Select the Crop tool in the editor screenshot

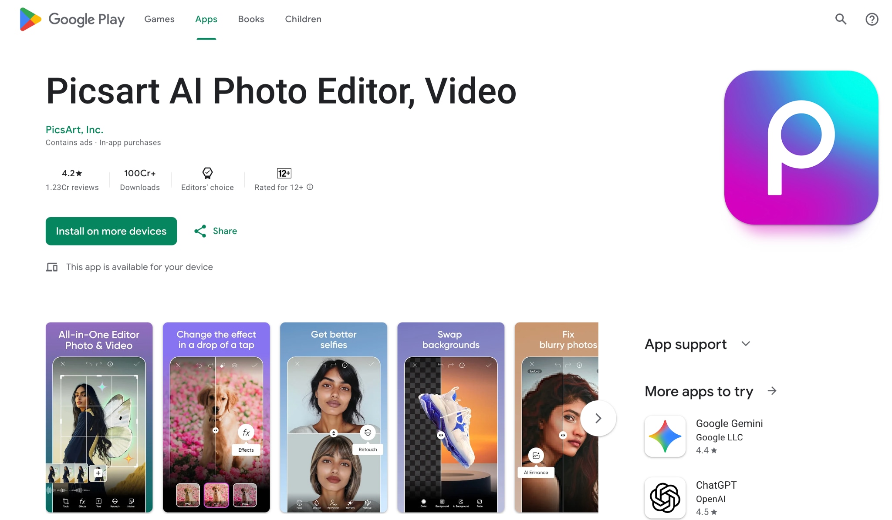tap(65, 501)
